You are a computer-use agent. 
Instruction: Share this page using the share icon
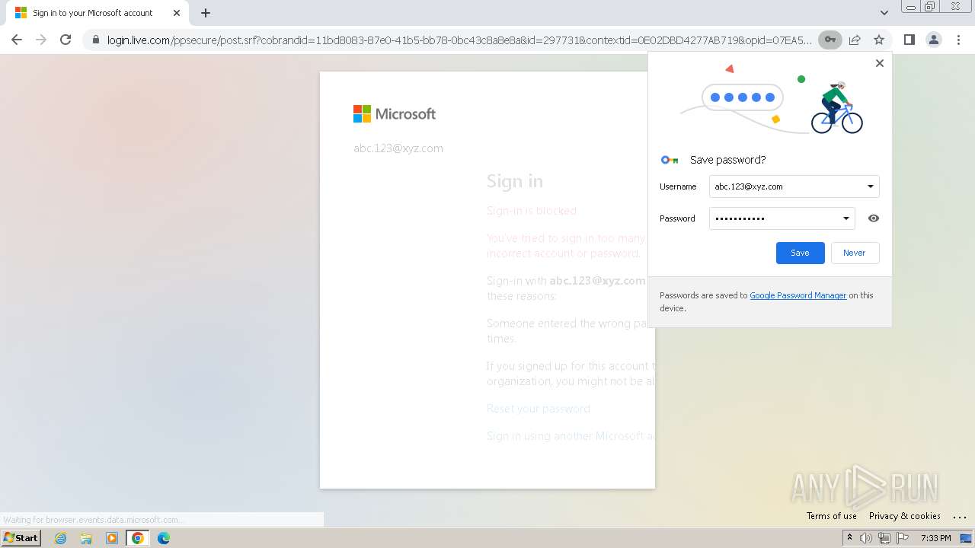(x=855, y=40)
